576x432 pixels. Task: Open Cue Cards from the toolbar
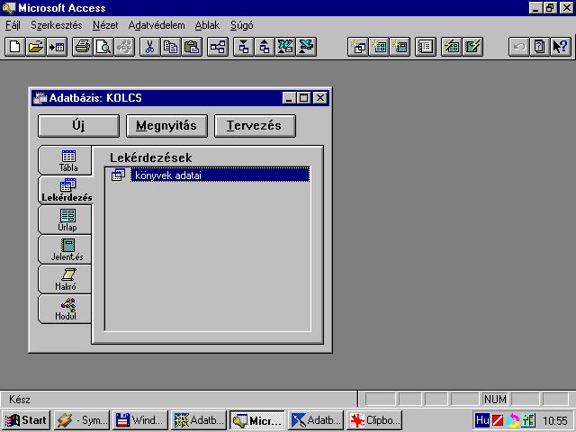pos(540,47)
